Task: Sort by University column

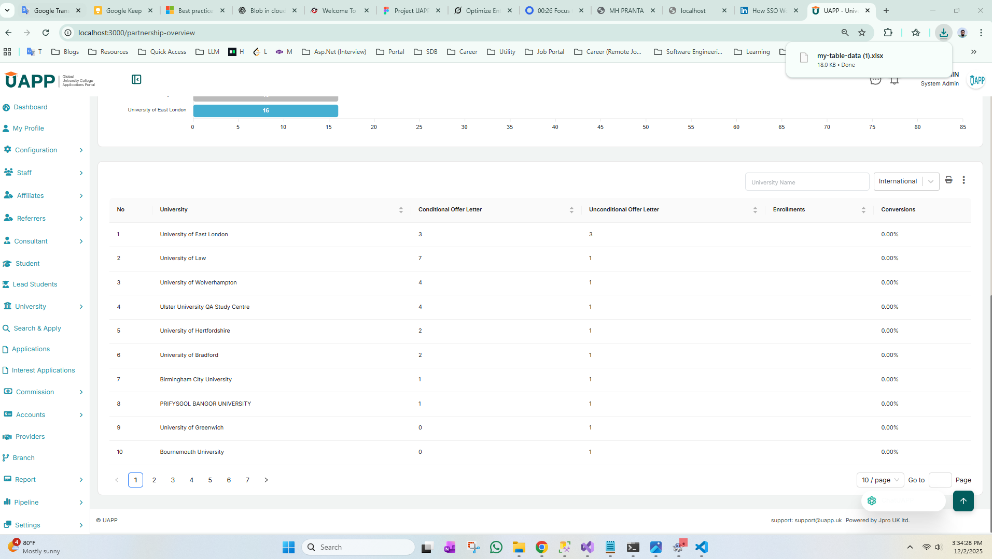Action: 401,210
